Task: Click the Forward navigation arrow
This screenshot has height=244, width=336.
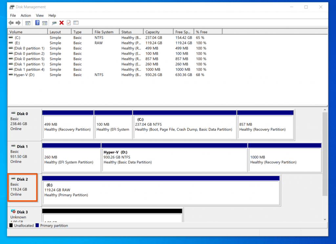Action: point(18,23)
